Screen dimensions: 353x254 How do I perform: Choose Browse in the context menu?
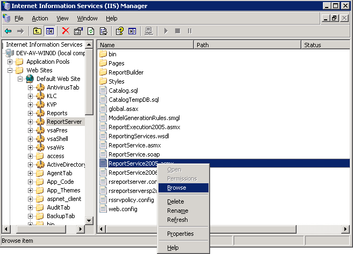point(176,188)
